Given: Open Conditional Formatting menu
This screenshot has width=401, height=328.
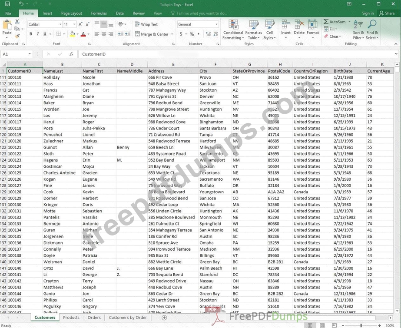Looking at the screenshot, I should click(233, 30).
